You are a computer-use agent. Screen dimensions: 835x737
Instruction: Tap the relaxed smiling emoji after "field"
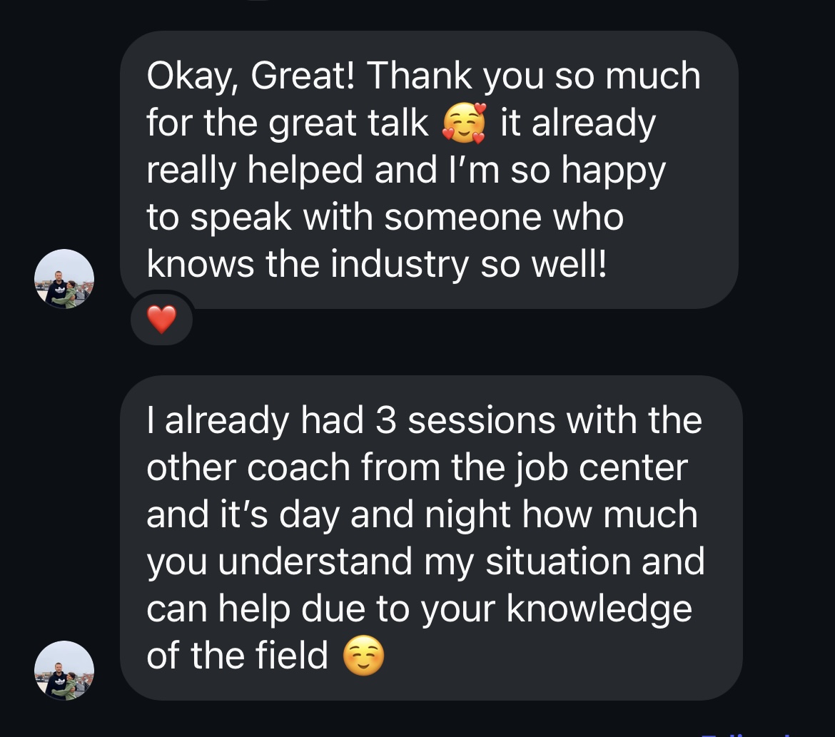click(x=363, y=656)
